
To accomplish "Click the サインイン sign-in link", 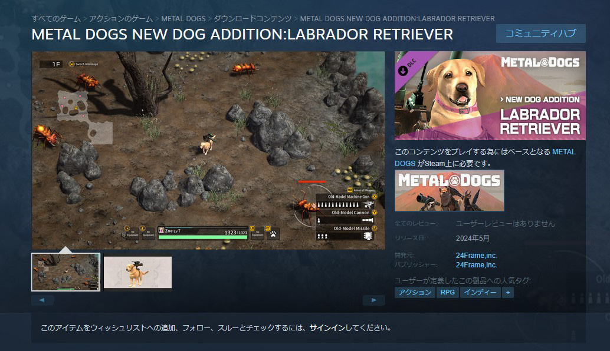I will point(327,327).
